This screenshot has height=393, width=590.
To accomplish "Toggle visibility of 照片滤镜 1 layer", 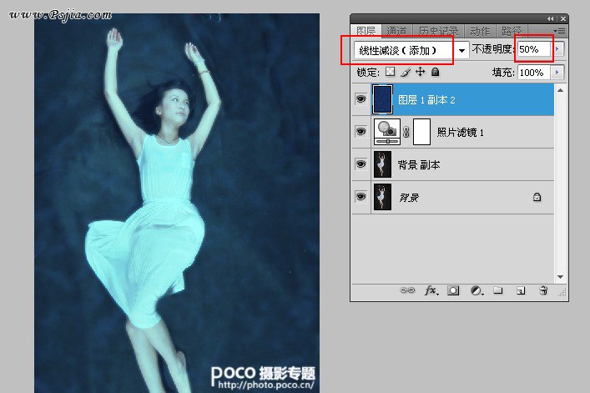I will pyautogui.click(x=361, y=132).
